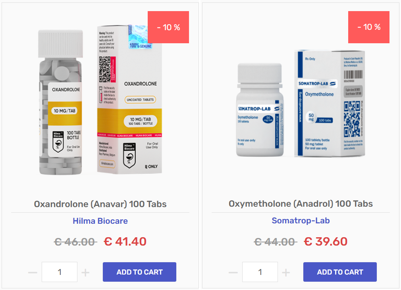
Task: Focus the Oxymetholone quantity input field
Action: [x=260, y=272]
